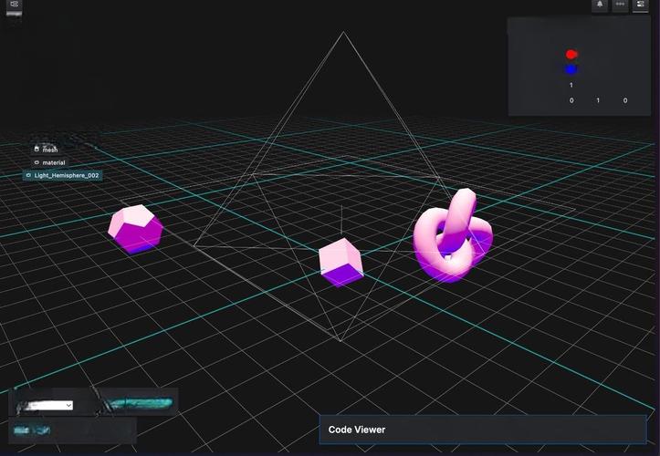Click the Light_Hemisphere_002 light icon
The image size is (660, 456).
28,175
